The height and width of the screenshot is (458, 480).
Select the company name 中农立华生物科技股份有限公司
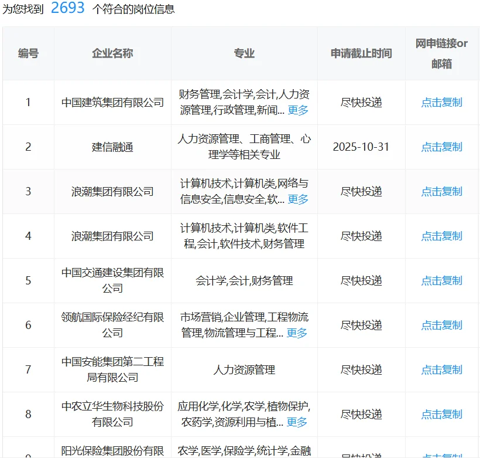tap(112, 414)
